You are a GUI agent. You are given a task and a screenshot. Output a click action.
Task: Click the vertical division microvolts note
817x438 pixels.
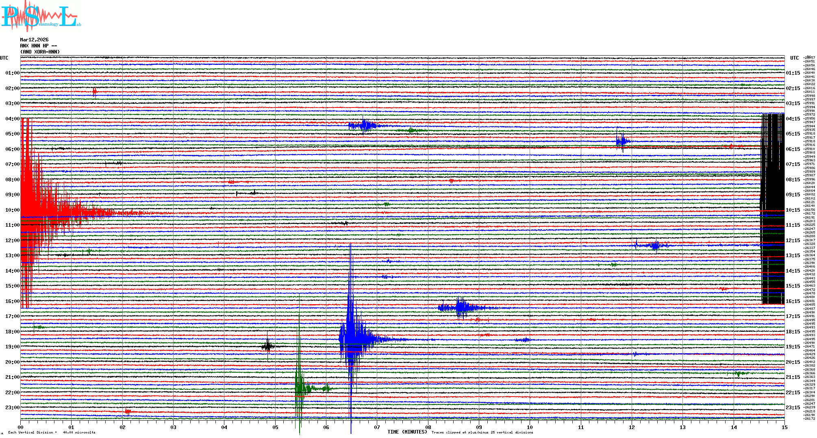tap(52, 432)
